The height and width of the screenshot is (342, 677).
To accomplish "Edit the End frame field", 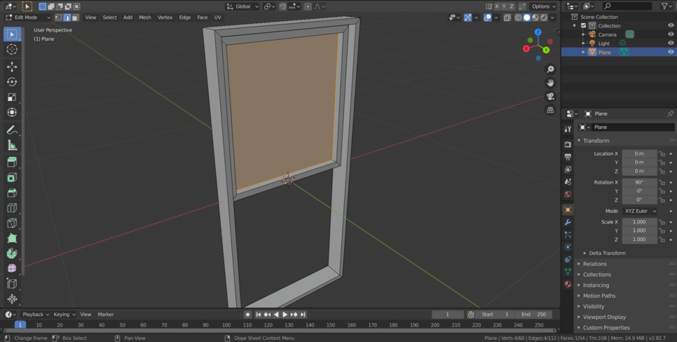I will [533, 315].
